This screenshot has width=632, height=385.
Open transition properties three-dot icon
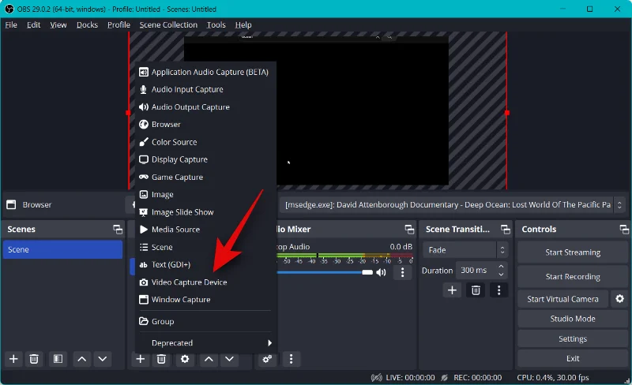[x=499, y=290]
